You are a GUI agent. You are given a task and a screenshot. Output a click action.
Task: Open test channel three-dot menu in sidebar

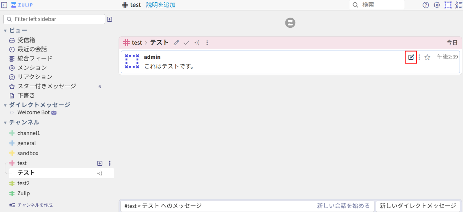coord(110,163)
